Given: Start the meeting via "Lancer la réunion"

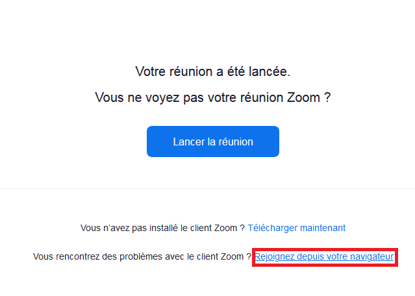Looking at the screenshot, I should [212, 142].
